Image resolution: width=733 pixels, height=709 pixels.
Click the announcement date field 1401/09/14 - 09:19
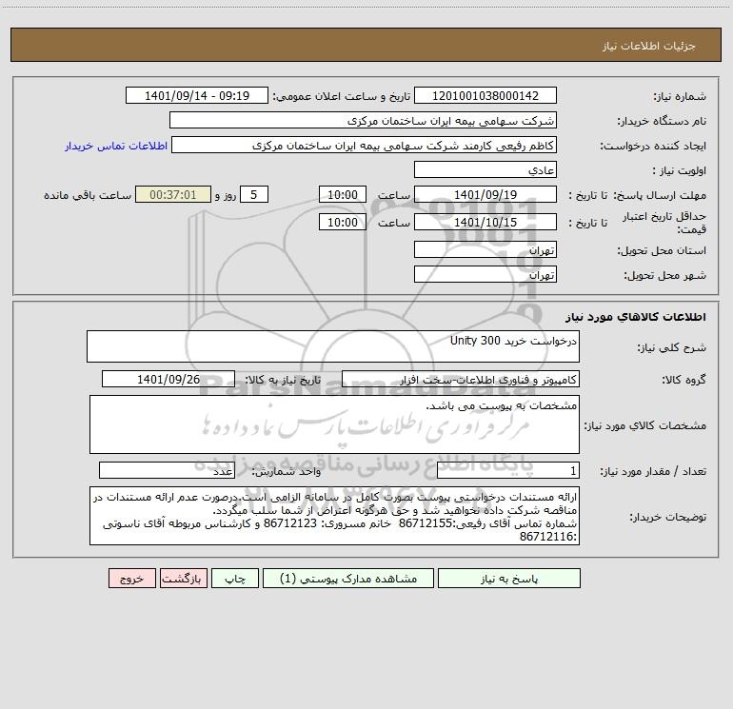(197, 96)
